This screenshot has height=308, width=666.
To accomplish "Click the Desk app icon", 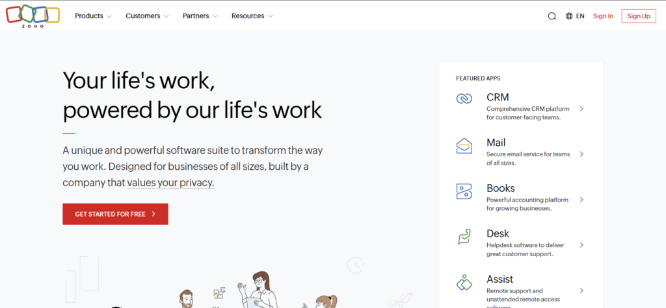I will pyautogui.click(x=464, y=237).
